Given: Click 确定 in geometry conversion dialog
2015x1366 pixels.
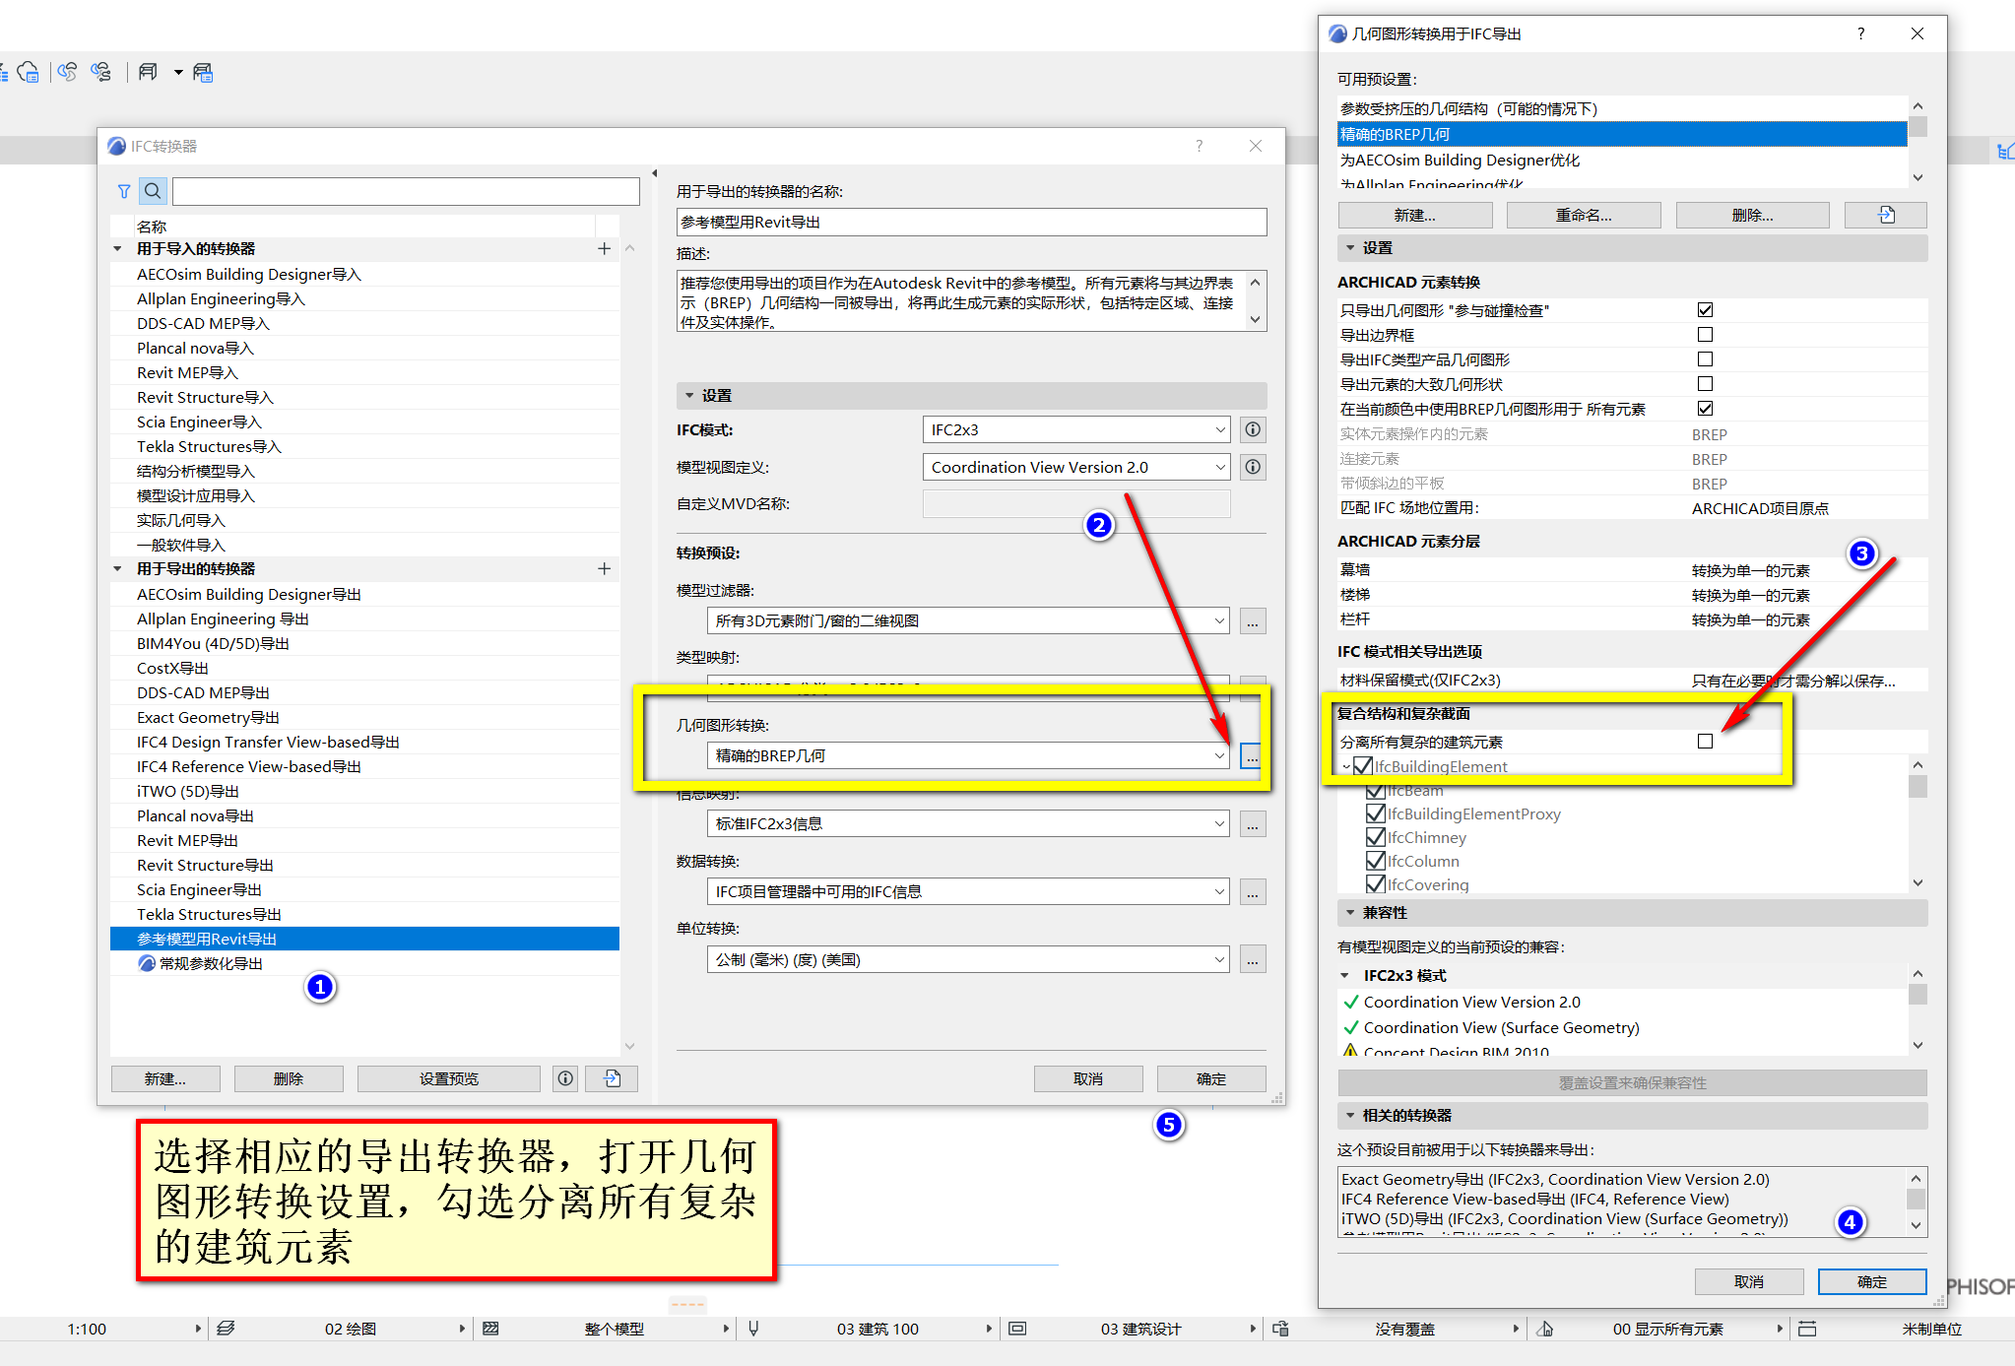Looking at the screenshot, I should click(x=1871, y=1281).
